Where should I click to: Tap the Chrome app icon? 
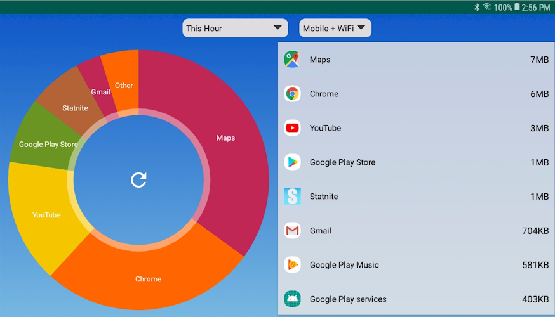coord(292,94)
